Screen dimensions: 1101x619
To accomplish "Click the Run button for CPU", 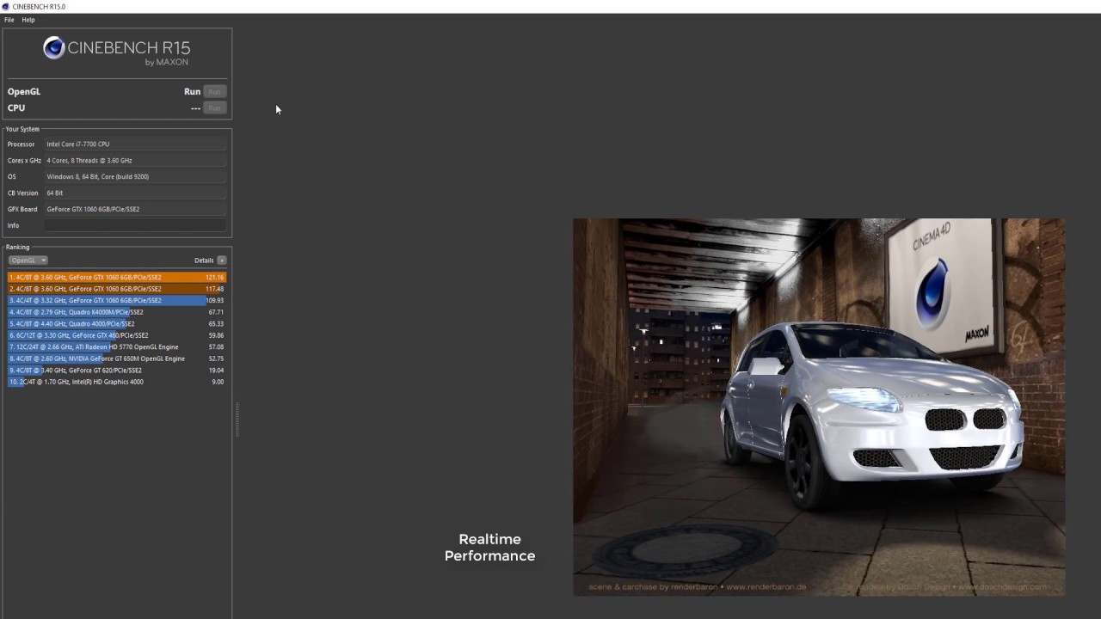I will [x=214, y=107].
